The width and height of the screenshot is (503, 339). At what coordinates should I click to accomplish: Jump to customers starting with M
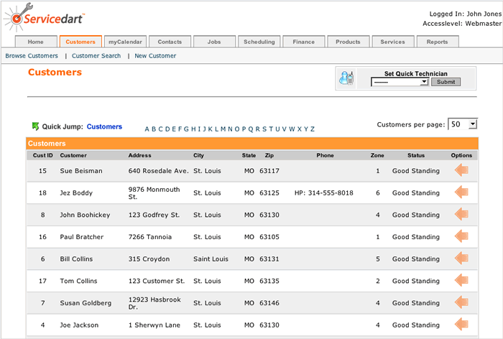pos(223,129)
